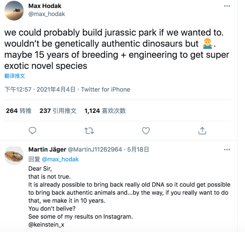Click Martin Jäger's profile avatar
Viewport: 245px width, 232px height.
[14, 156]
